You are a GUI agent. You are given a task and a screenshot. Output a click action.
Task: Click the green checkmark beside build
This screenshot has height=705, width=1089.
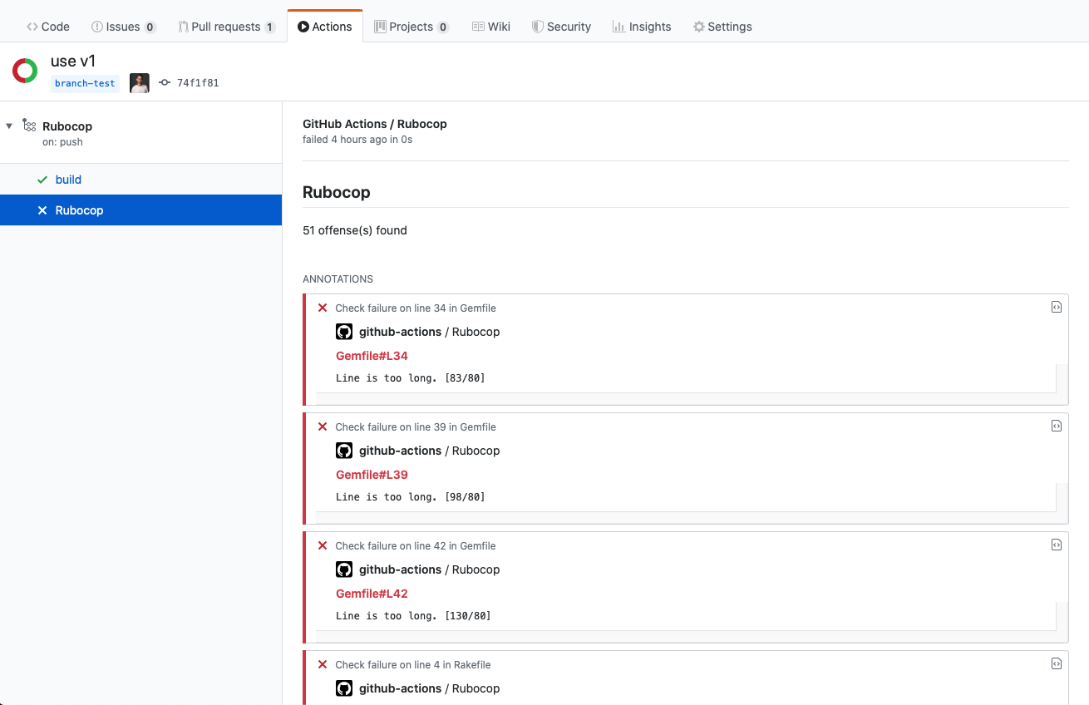[42, 180]
